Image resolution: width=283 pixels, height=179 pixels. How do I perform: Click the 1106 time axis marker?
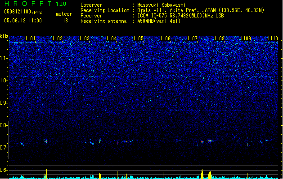(x=165, y=38)
